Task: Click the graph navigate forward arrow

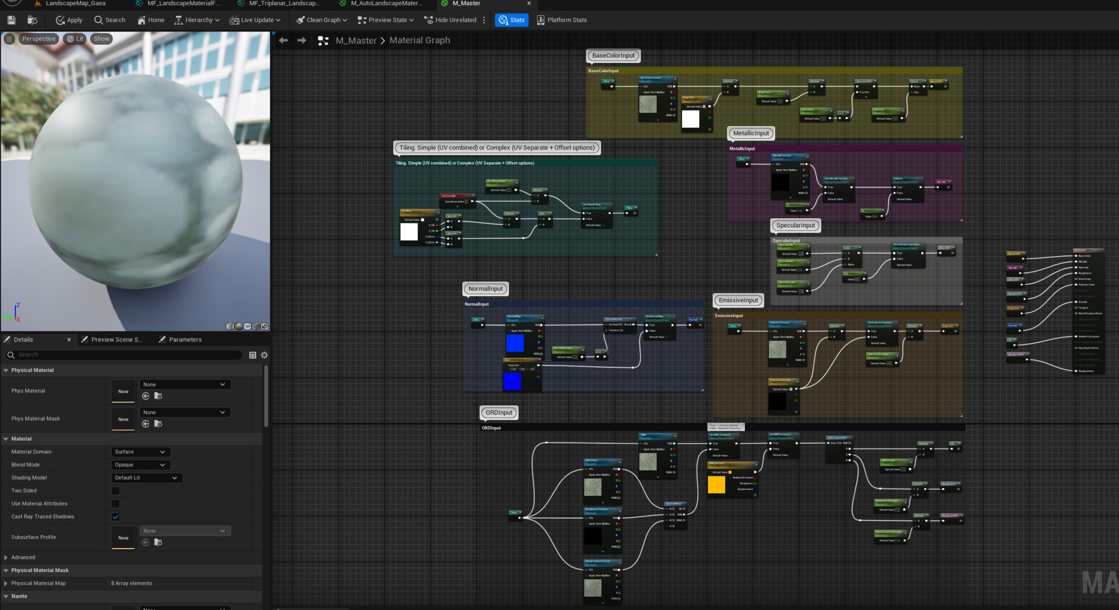Action: pos(301,40)
